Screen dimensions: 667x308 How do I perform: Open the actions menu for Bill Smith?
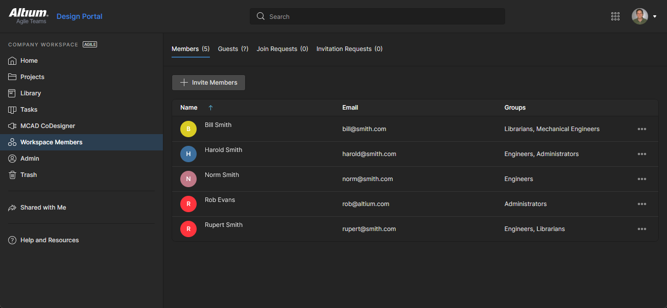click(641, 129)
